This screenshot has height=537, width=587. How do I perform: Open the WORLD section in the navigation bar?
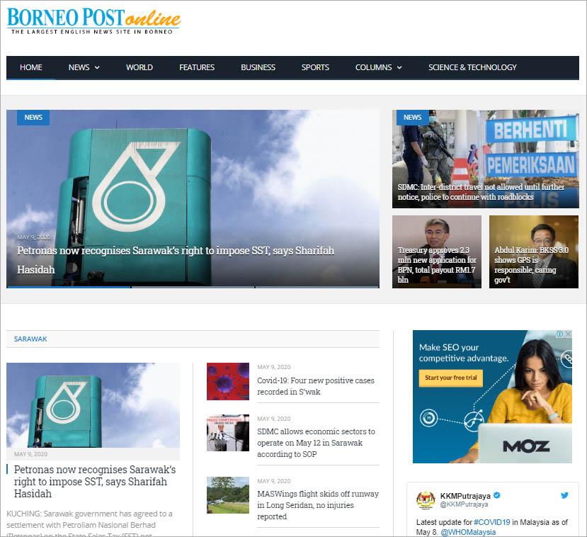[x=139, y=67]
